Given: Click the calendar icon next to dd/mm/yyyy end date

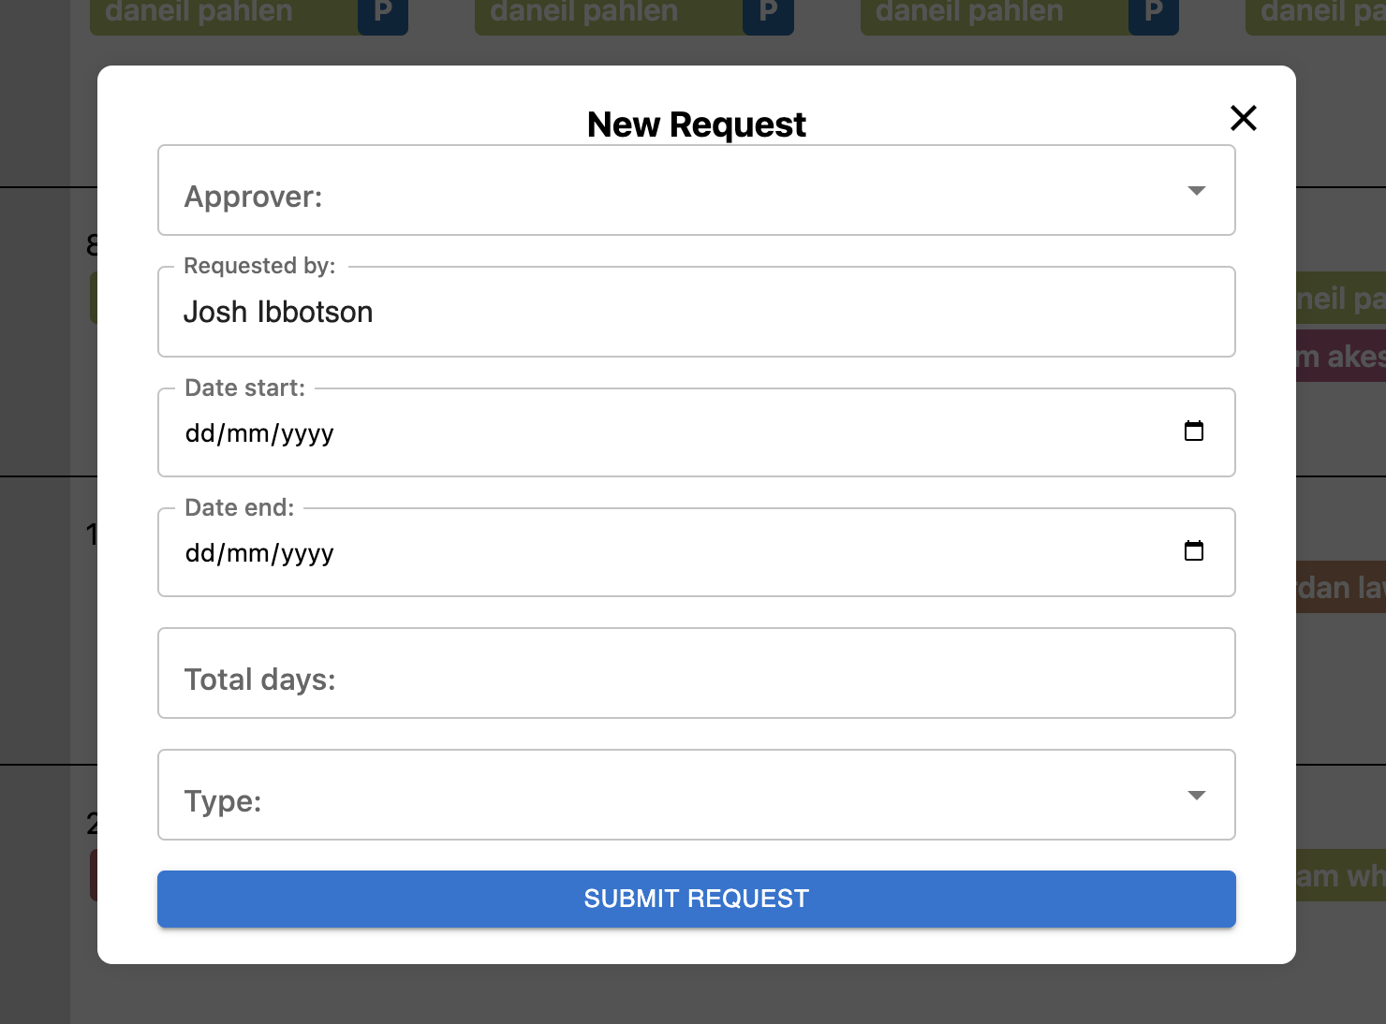Looking at the screenshot, I should (1193, 551).
